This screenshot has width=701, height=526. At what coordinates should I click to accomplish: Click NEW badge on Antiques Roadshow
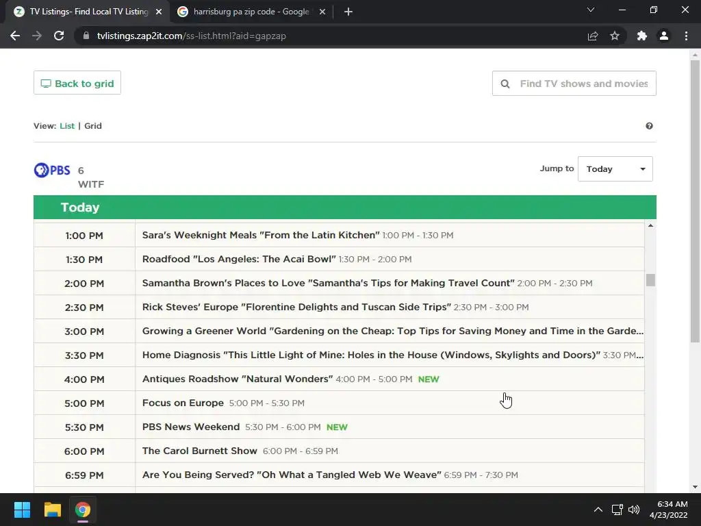click(x=429, y=379)
